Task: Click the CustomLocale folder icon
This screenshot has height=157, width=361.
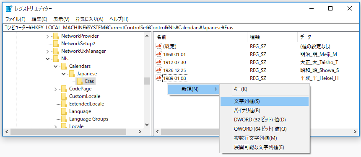Action: coord(64,96)
